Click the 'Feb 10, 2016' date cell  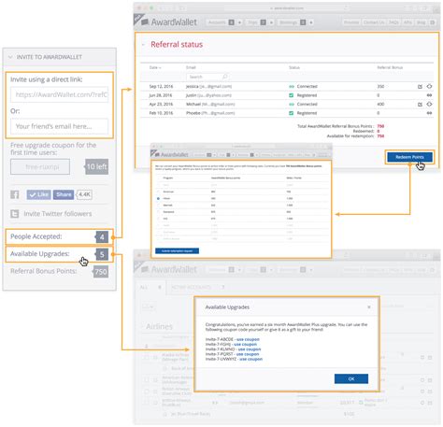161,113
